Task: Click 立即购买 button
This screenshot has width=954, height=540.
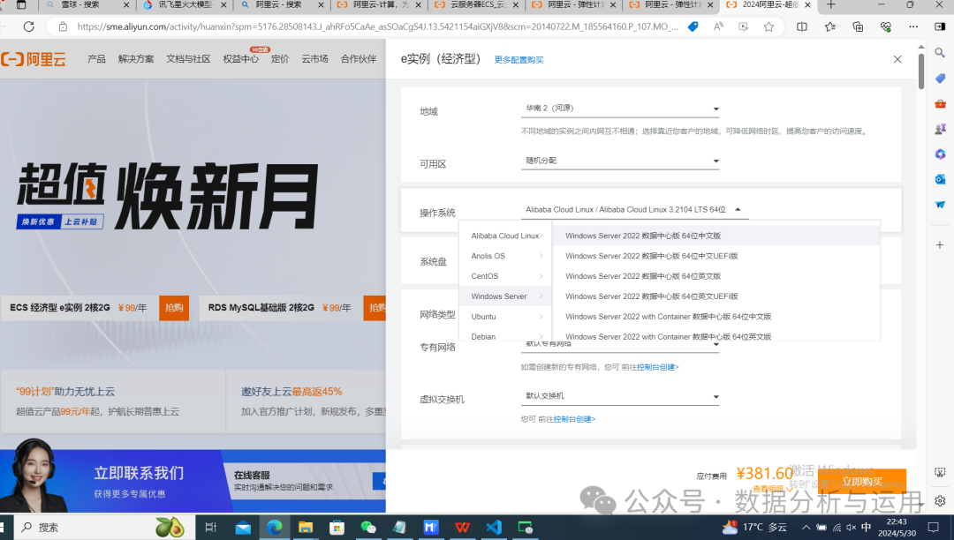Action: [x=862, y=482]
